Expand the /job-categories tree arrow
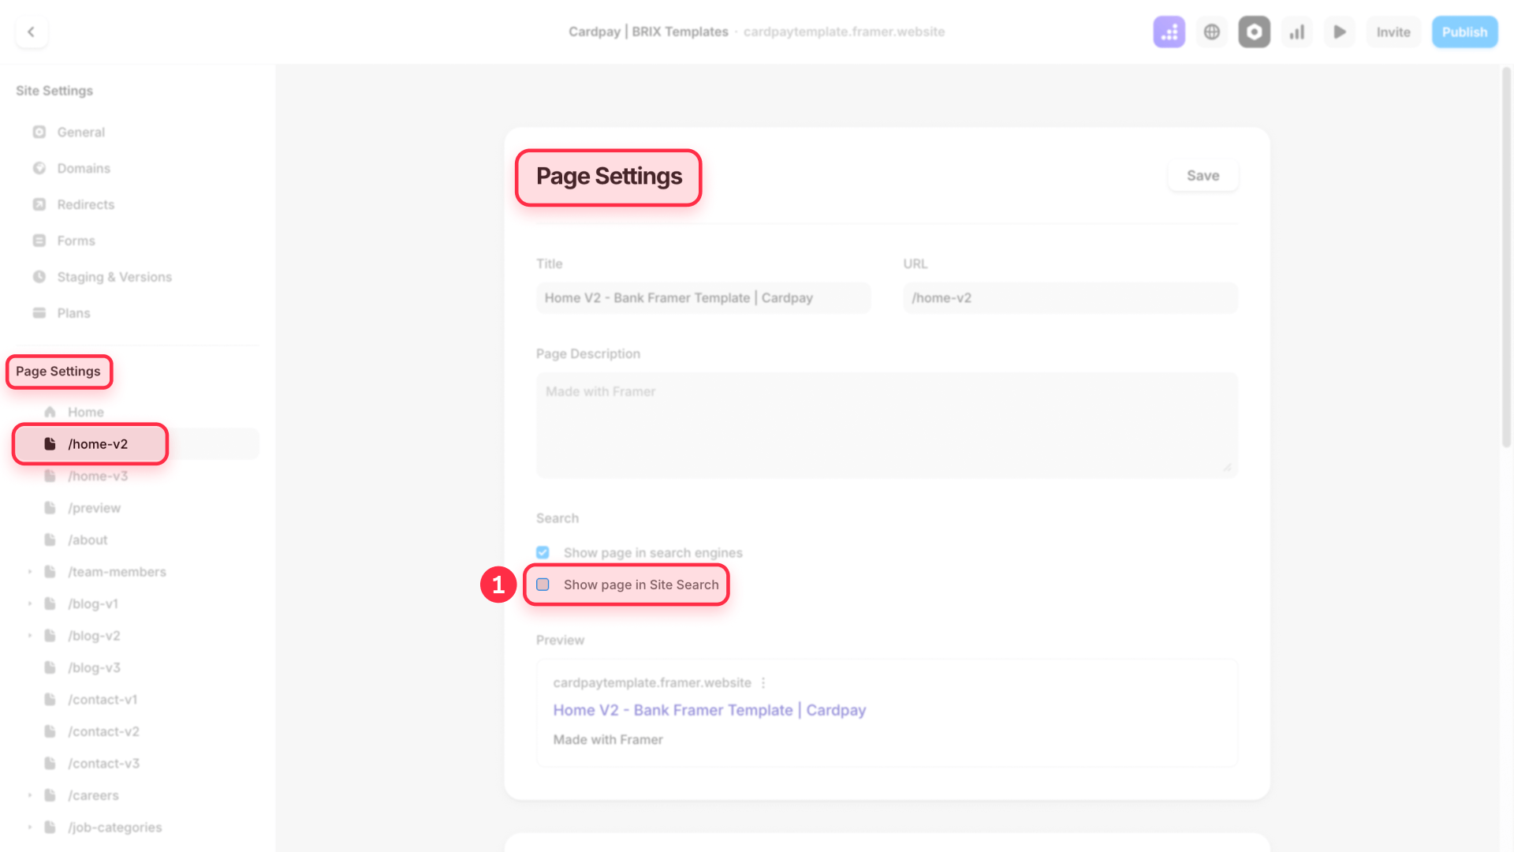 (x=30, y=827)
